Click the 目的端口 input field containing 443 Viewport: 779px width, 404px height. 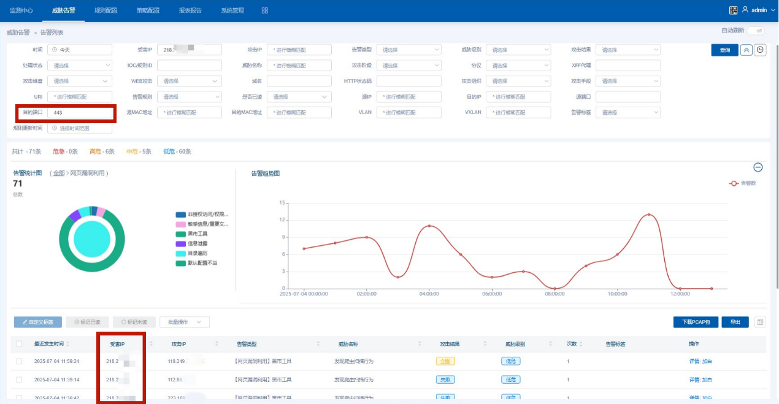click(81, 113)
